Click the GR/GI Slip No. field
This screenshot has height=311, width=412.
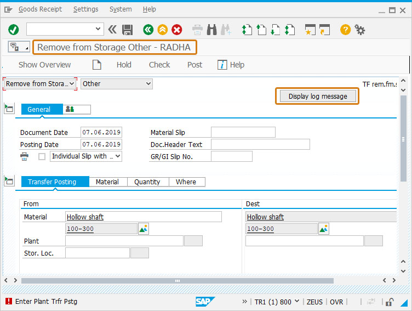tap(232, 156)
